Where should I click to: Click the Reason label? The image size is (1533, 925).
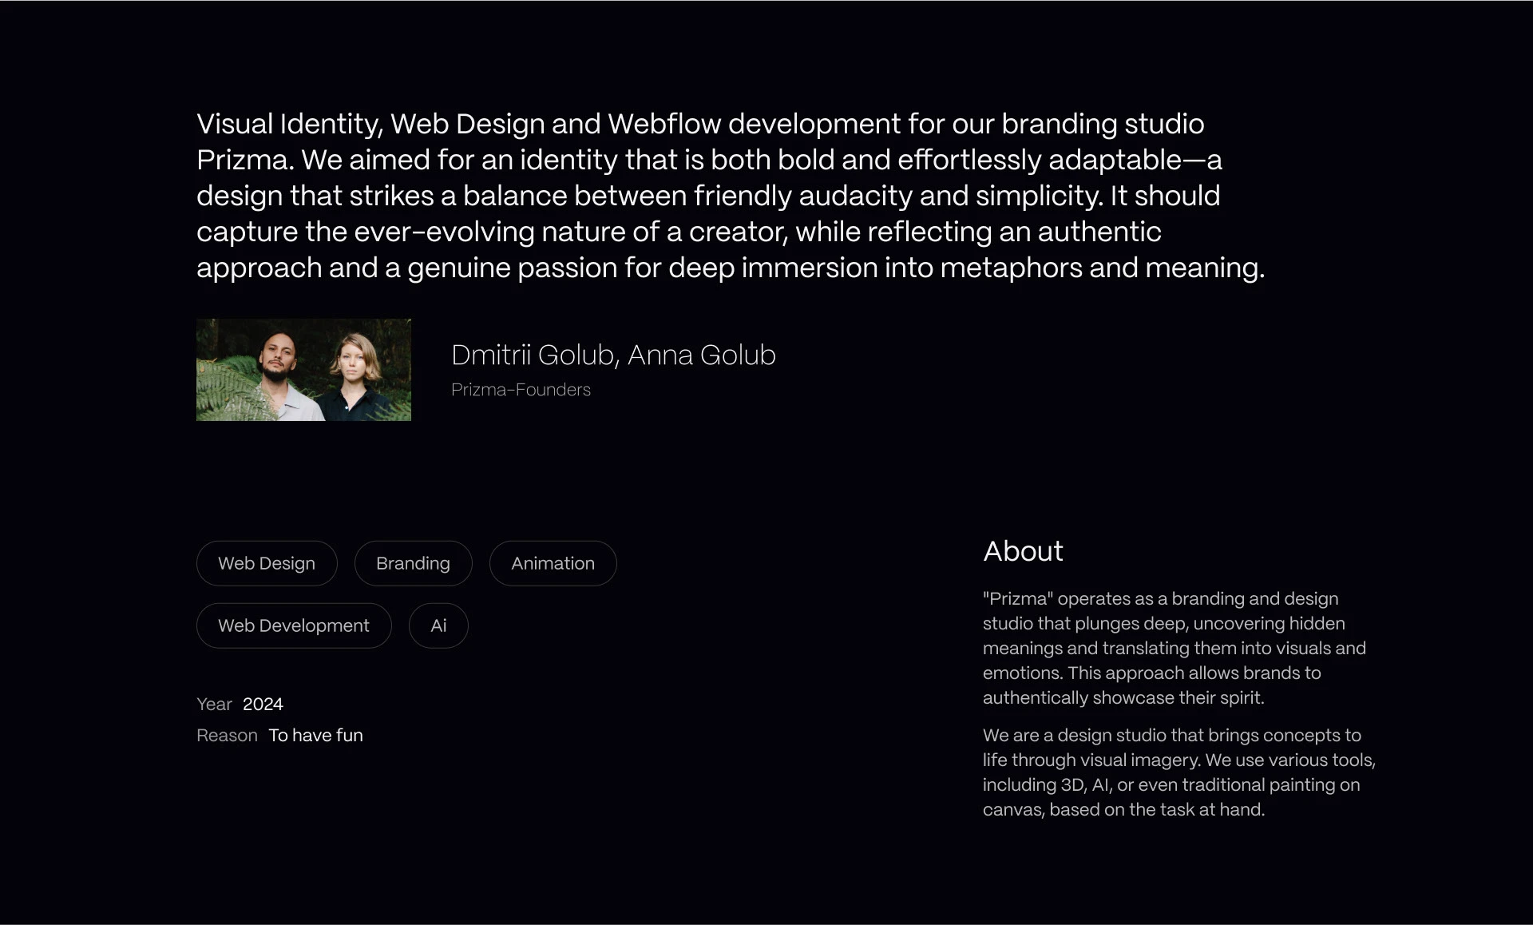pyautogui.click(x=227, y=735)
